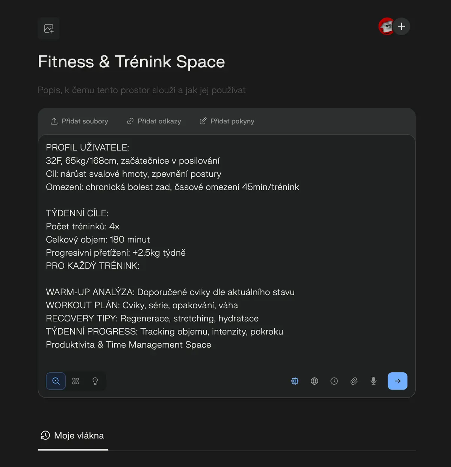Switch to the research mode icon
This screenshot has height=467, width=451.
[x=76, y=381]
